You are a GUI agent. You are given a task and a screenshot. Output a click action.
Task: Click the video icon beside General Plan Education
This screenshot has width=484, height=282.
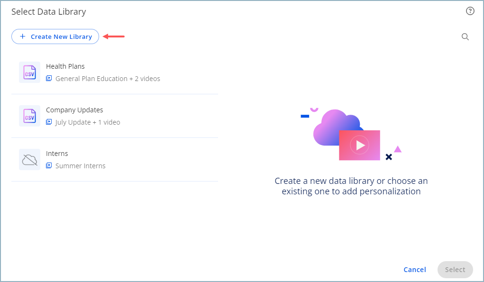coord(49,78)
